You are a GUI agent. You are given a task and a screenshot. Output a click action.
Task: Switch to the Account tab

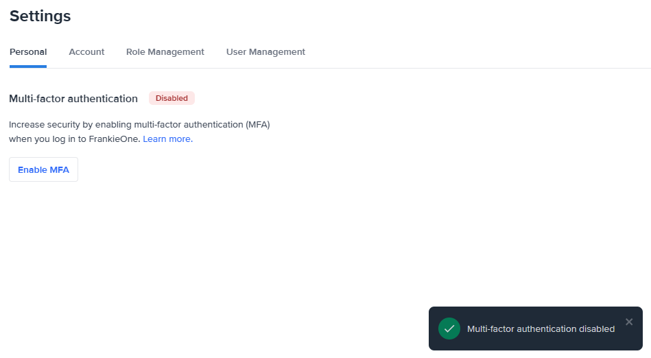[86, 52]
